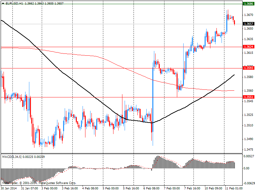The height and width of the screenshot is (191, 255).
Task: Click the 30 Jan 2014 date label
Action: tap(9, 188)
